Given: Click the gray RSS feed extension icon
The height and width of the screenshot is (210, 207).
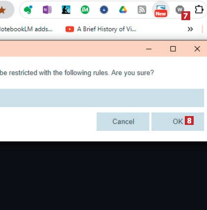Looking at the screenshot, I should tap(142, 10).
